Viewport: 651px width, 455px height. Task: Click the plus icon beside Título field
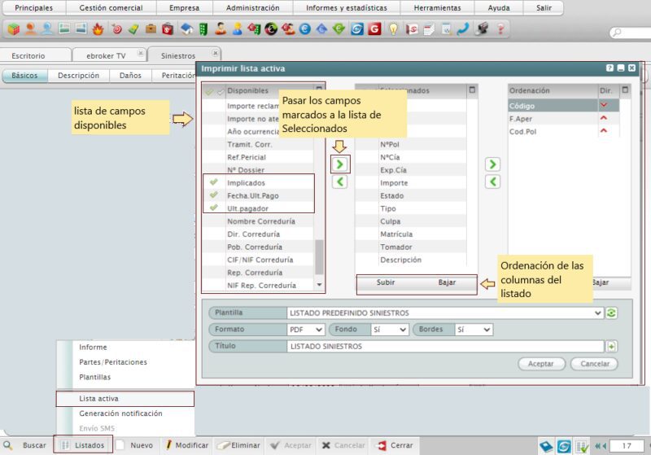click(611, 346)
